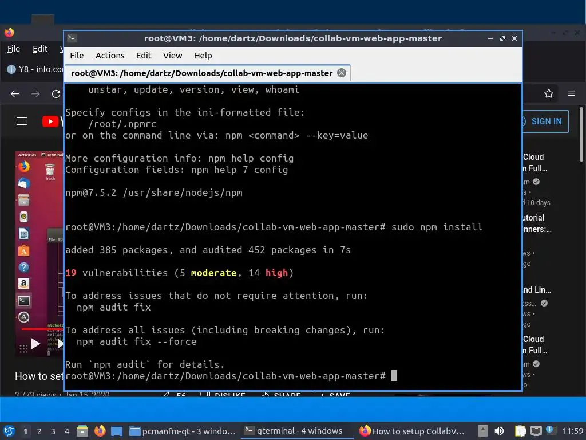The image size is (586, 440).
Task: Launch Firefox from taskbar quick launch
Action: pos(100,431)
